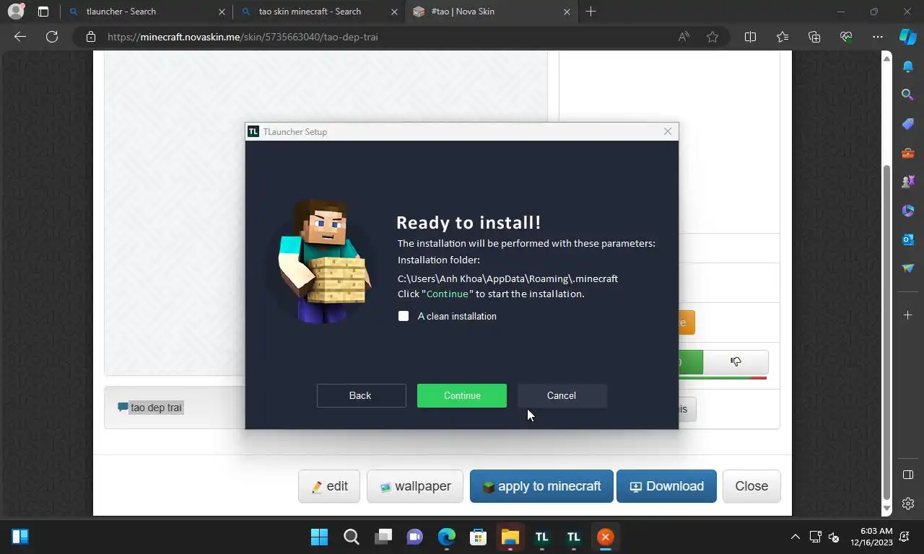Open Browser essentials heart icon
Screen dimensions: 924x554
846,37
